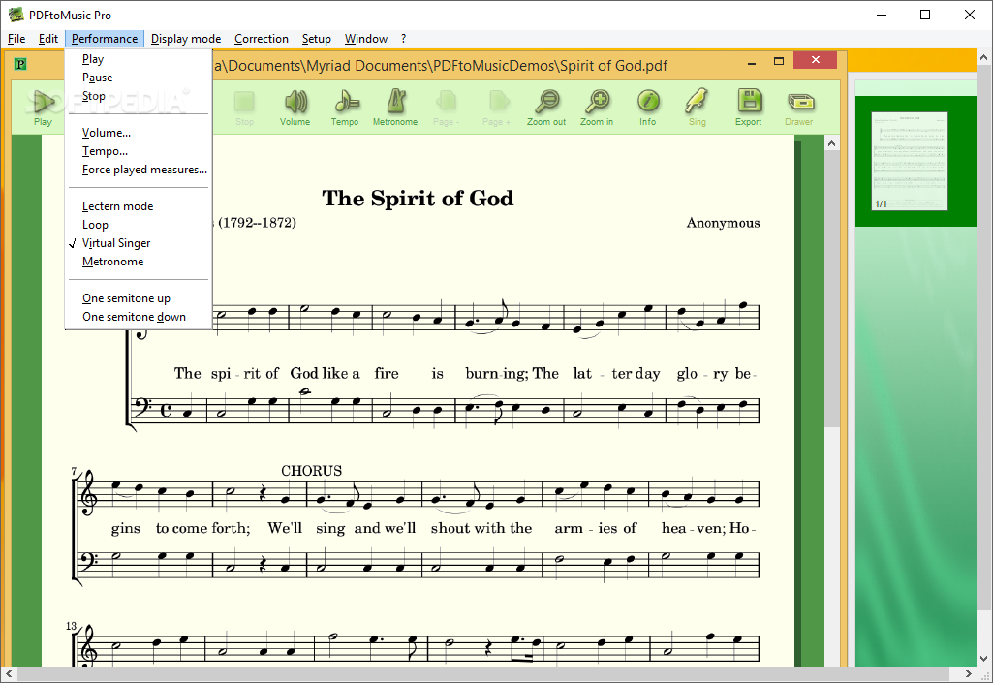993x683 pixels.
Task: Click the Zoom in magnifier icon
Action: click(x=597, y=108)
